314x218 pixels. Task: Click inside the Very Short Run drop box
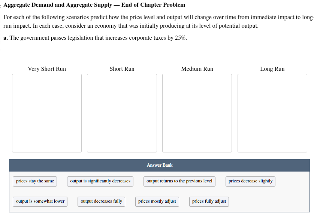pyautogui.click(x=46, y=112)
